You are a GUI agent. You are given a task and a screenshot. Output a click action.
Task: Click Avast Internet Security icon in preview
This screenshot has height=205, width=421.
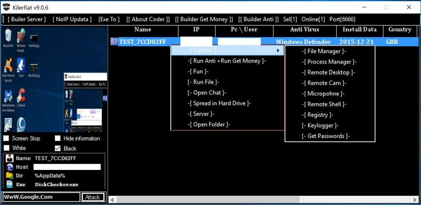(8, 66)
